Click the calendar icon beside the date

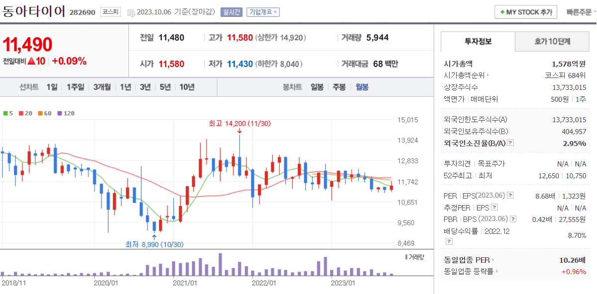(131, 12)
